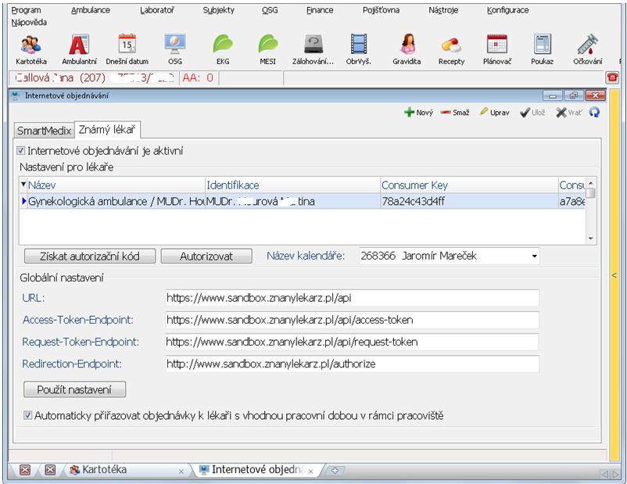The image size is (627, 484).
Task: Click the Identifikace column header
Action: 292,185
